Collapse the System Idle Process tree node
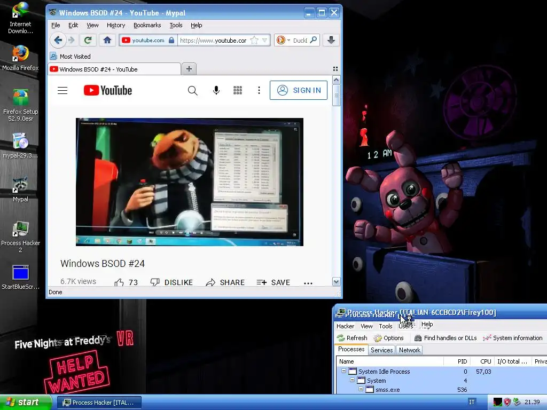Screen dimensions: 547x410 (343, 371)
